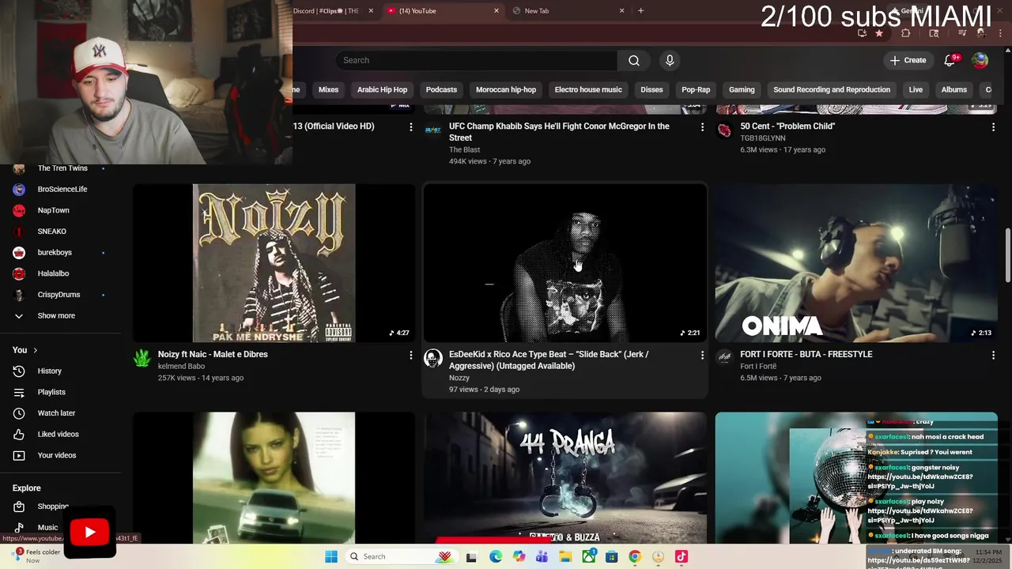Select the Disses filter chip
Screen dimensions: 1012x569
(x=651, y=89)
